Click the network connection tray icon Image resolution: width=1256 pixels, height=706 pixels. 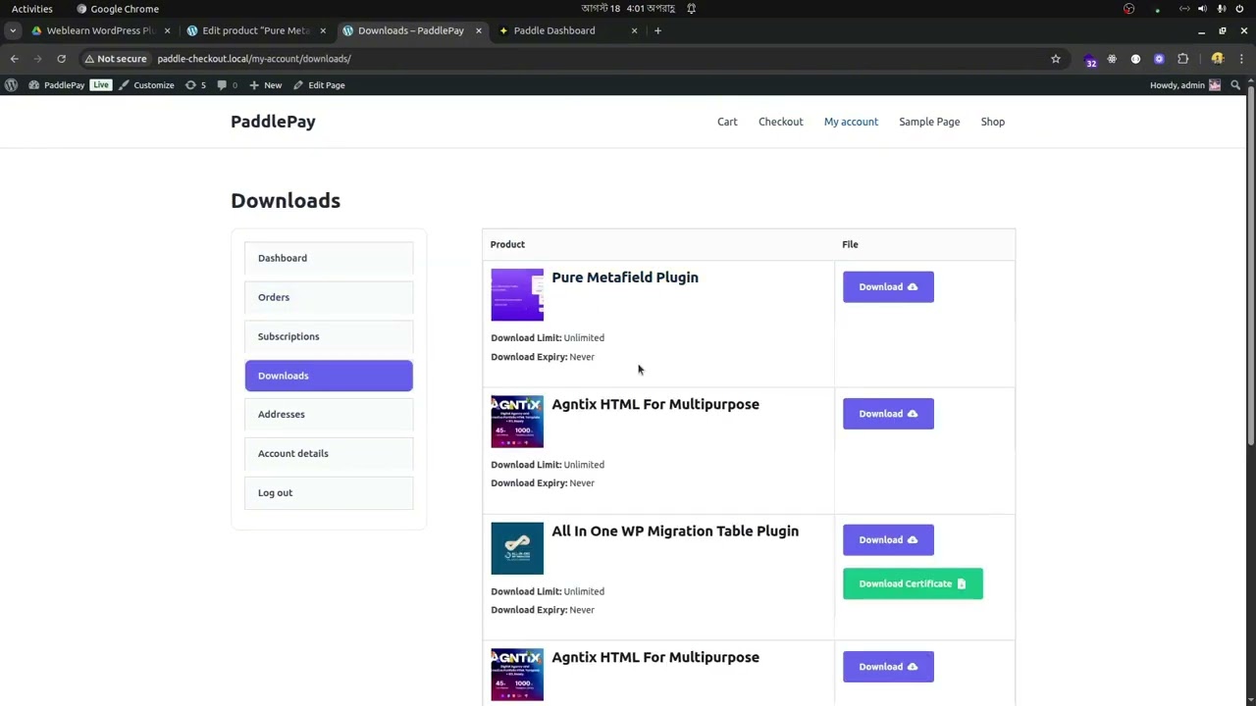click(x=1184, y=9)
